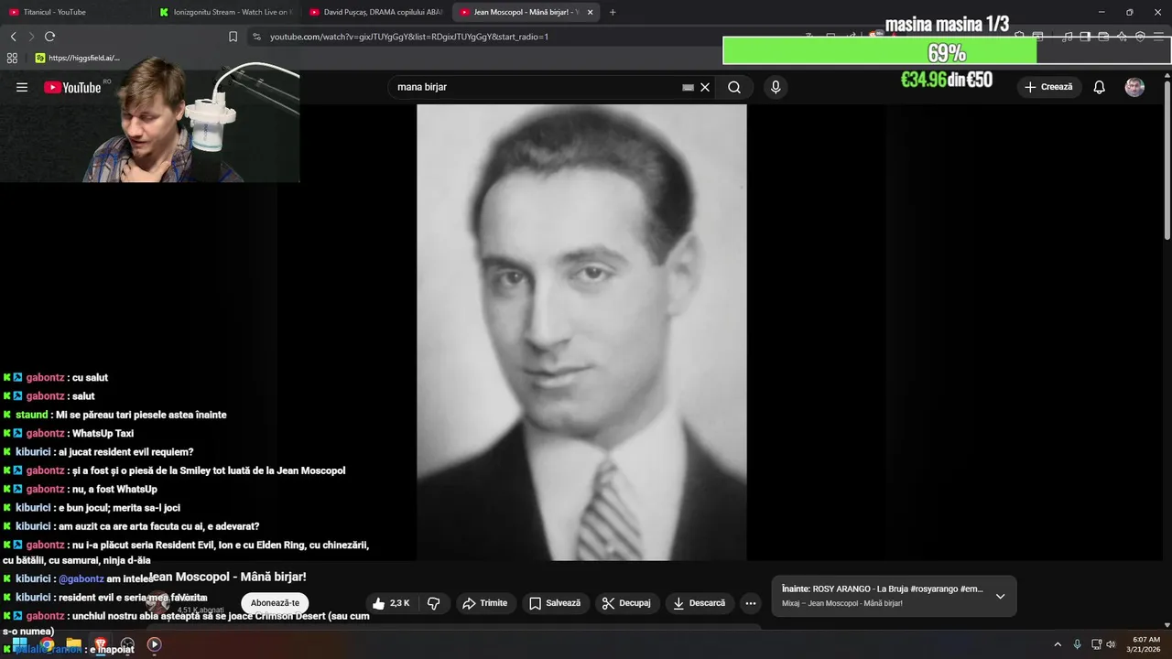Download the video with Descarcă
The width and height of the screenshot is (1172, 659).
(699, 603)
